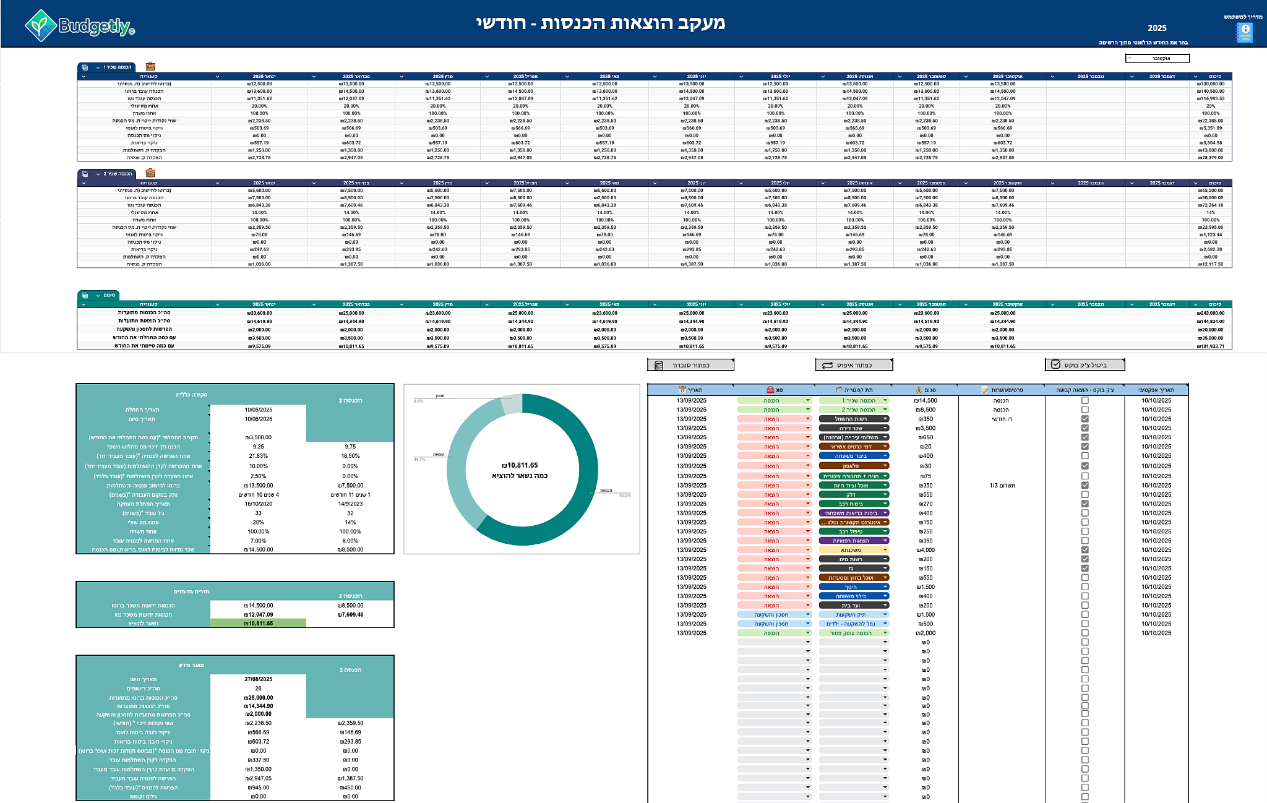The height and width of the screenshot is (803, 1267).
Task: Open the סיכום table tab menu
Action: (98, 296)
